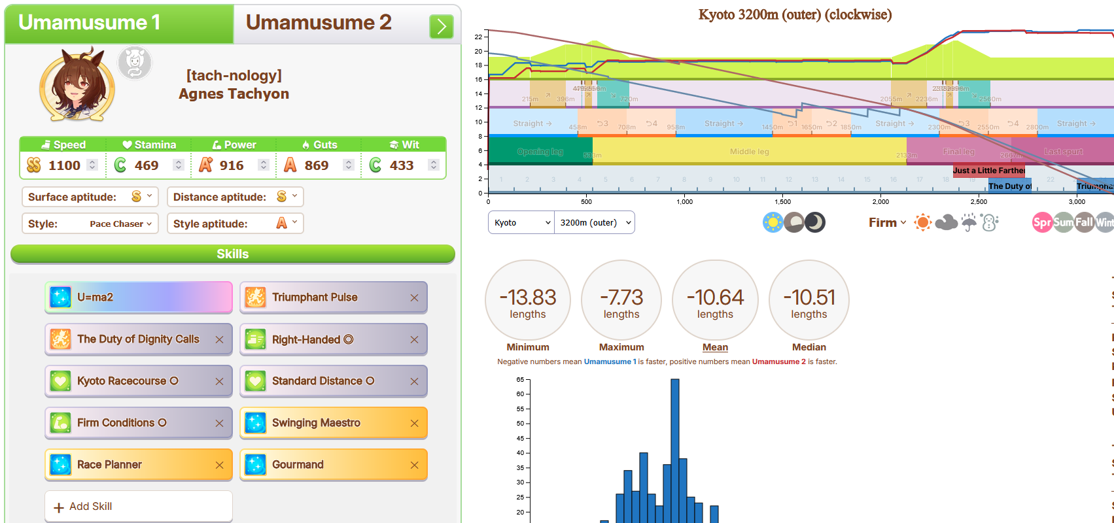The image size is (1114, 523).
Task: Remove the Standard Distance skill
Action: tap(414, 382)
